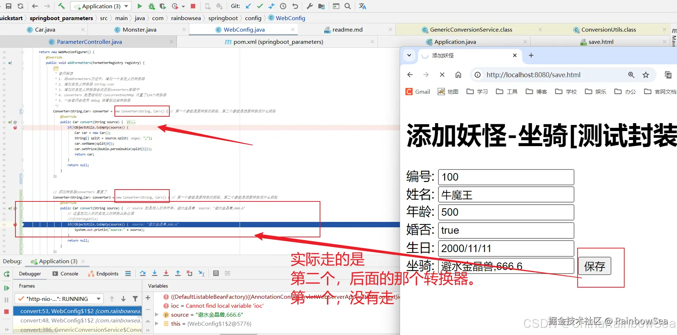
Task: Stop loading page in the browser
Action: click(x=442, y=75)
